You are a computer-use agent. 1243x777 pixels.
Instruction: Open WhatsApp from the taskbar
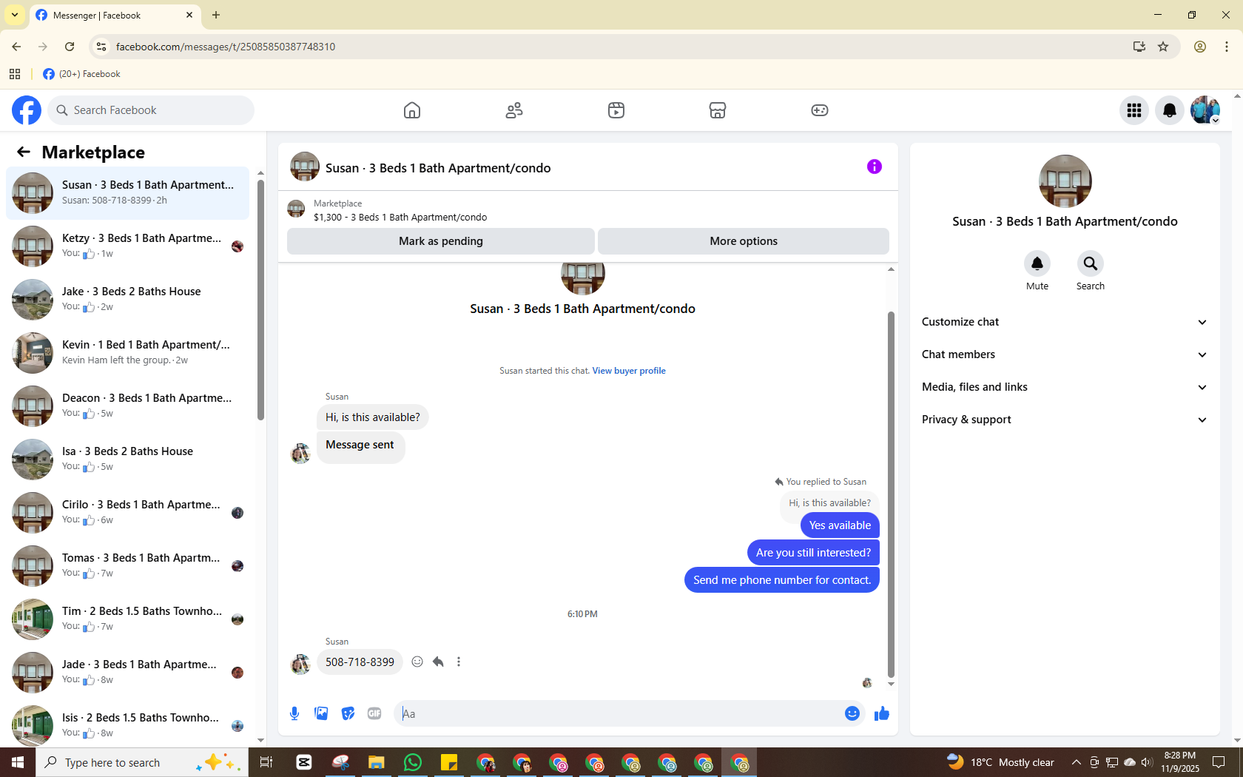tap(413, 762)
